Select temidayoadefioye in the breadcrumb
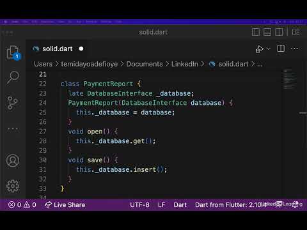 point(90,64)
